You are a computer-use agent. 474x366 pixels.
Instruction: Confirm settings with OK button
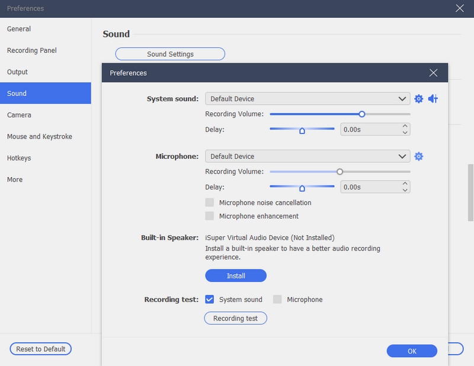412,351
